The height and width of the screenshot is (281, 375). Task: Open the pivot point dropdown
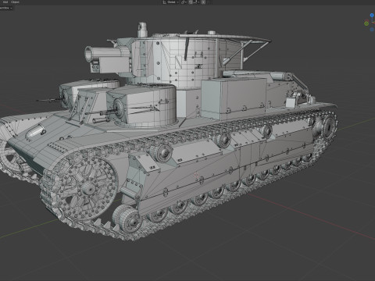tap(184, 2)
